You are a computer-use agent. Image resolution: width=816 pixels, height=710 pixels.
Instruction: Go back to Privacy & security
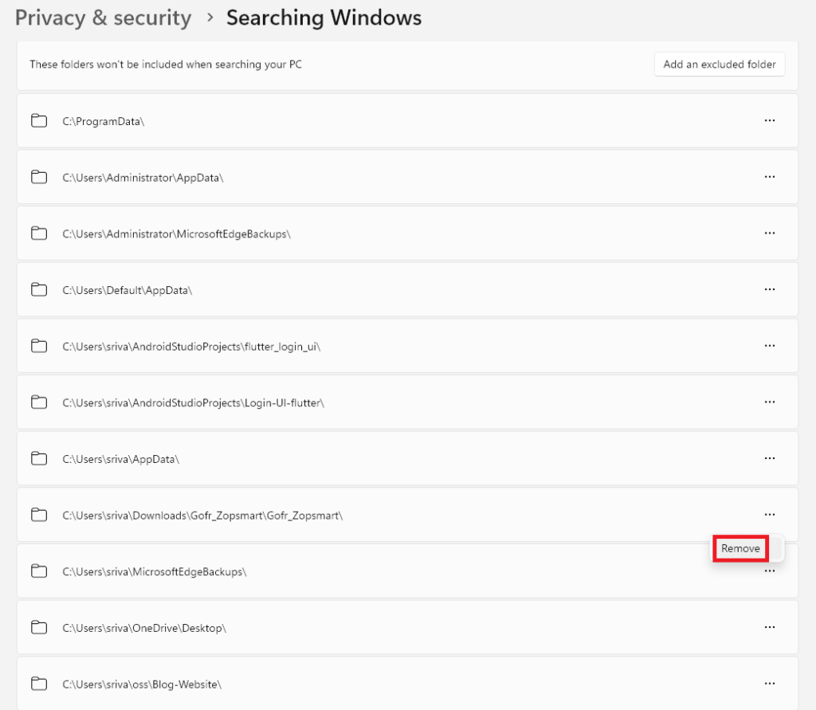tap(103, 18)
